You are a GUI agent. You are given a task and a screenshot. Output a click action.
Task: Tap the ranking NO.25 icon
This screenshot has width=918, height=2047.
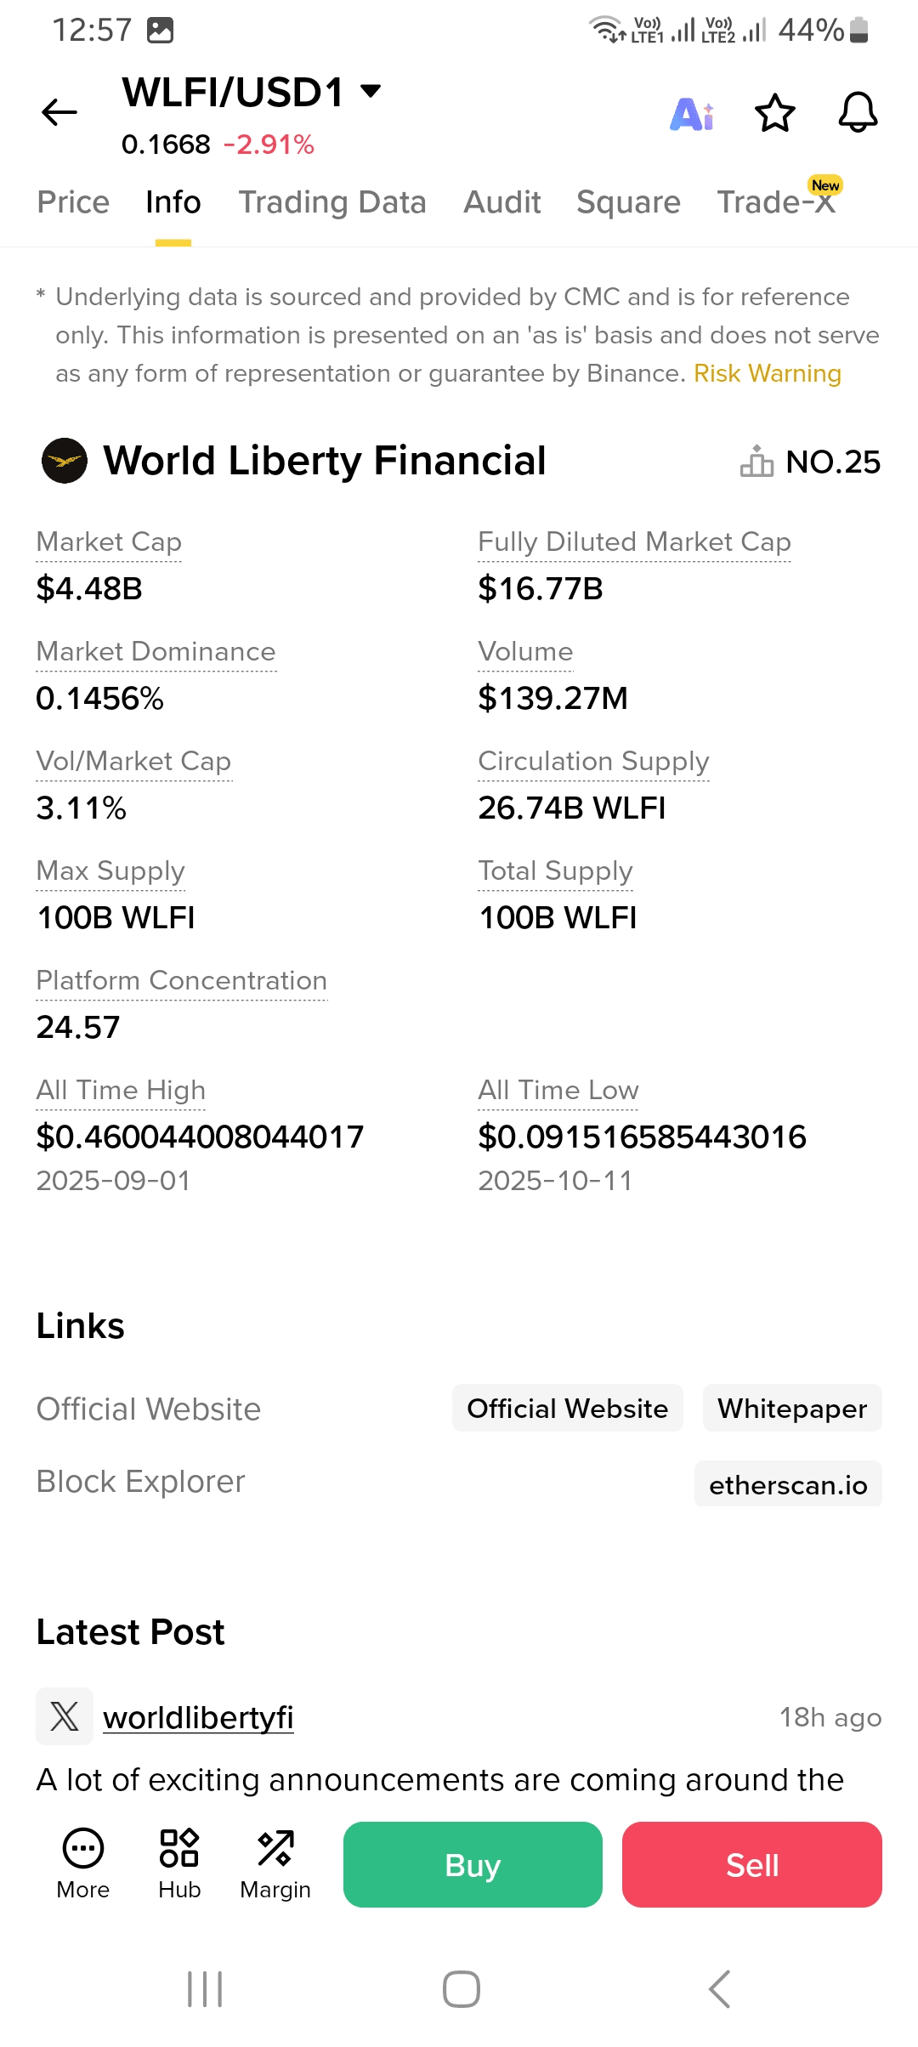click(x=756, y=462)
